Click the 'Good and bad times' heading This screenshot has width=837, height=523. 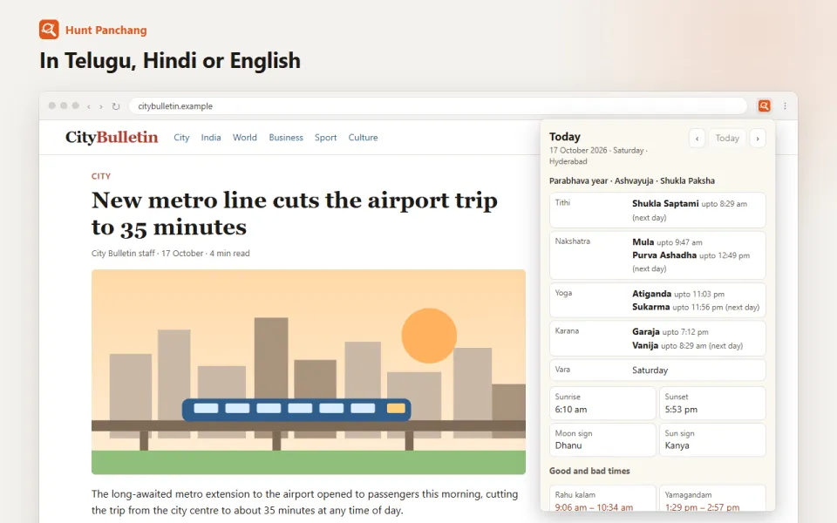pos(589,471)
